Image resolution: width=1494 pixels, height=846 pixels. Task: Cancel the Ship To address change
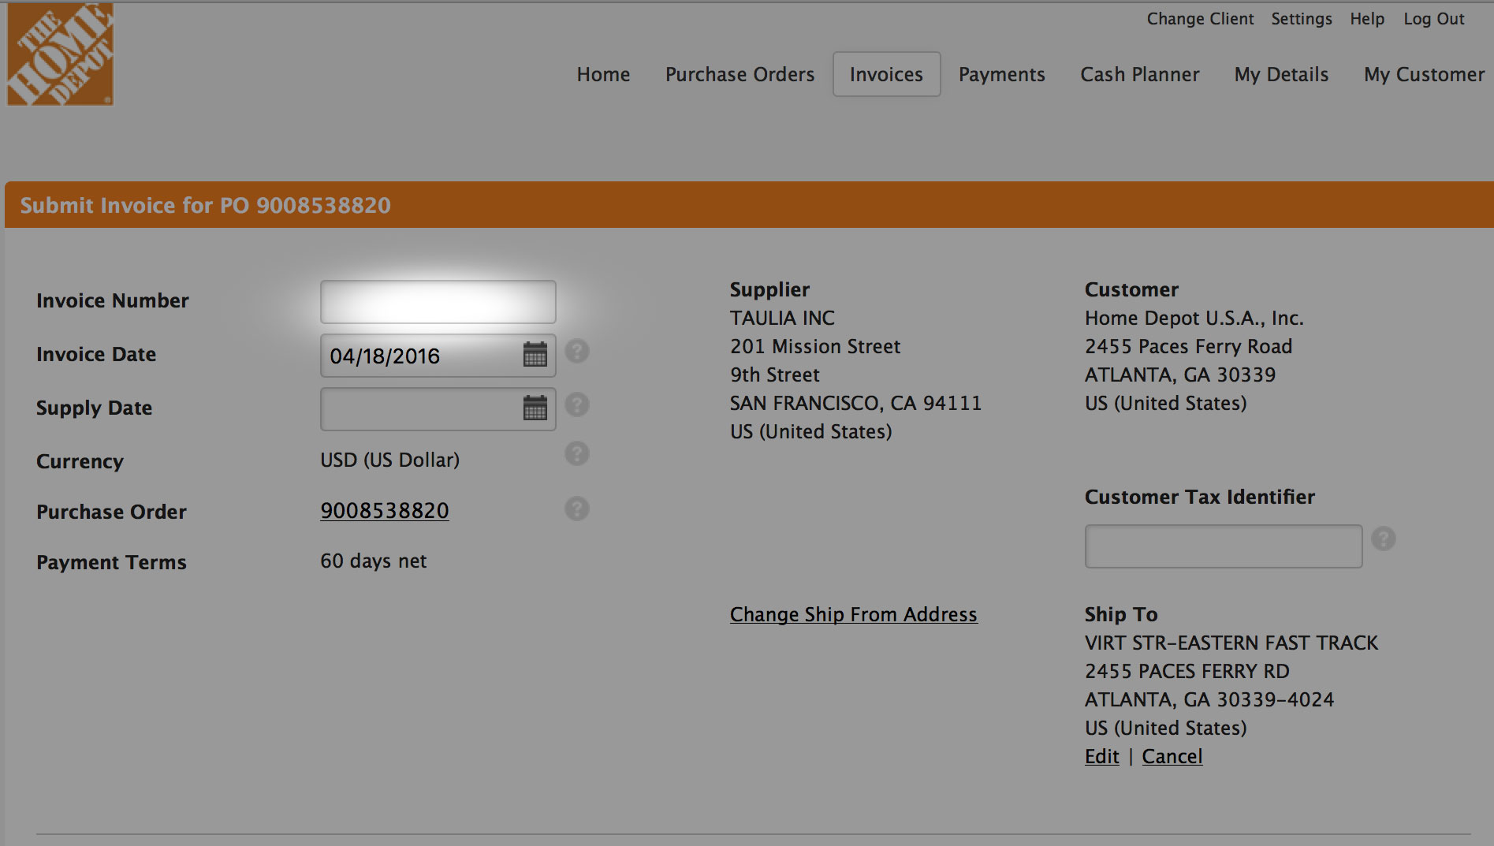(x=1172, y=756)
